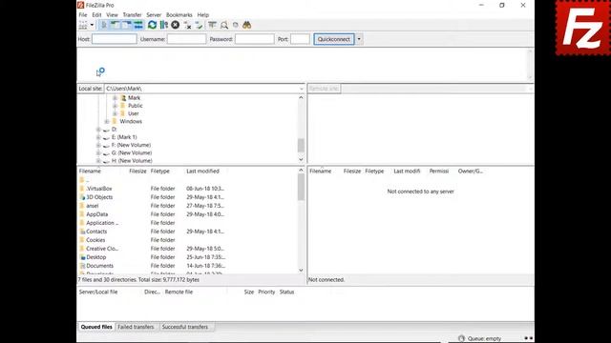This screenshot has height=343, width=611.
Task: Click the .VirtualBox folder icon
Action: (x=82, y=189)
